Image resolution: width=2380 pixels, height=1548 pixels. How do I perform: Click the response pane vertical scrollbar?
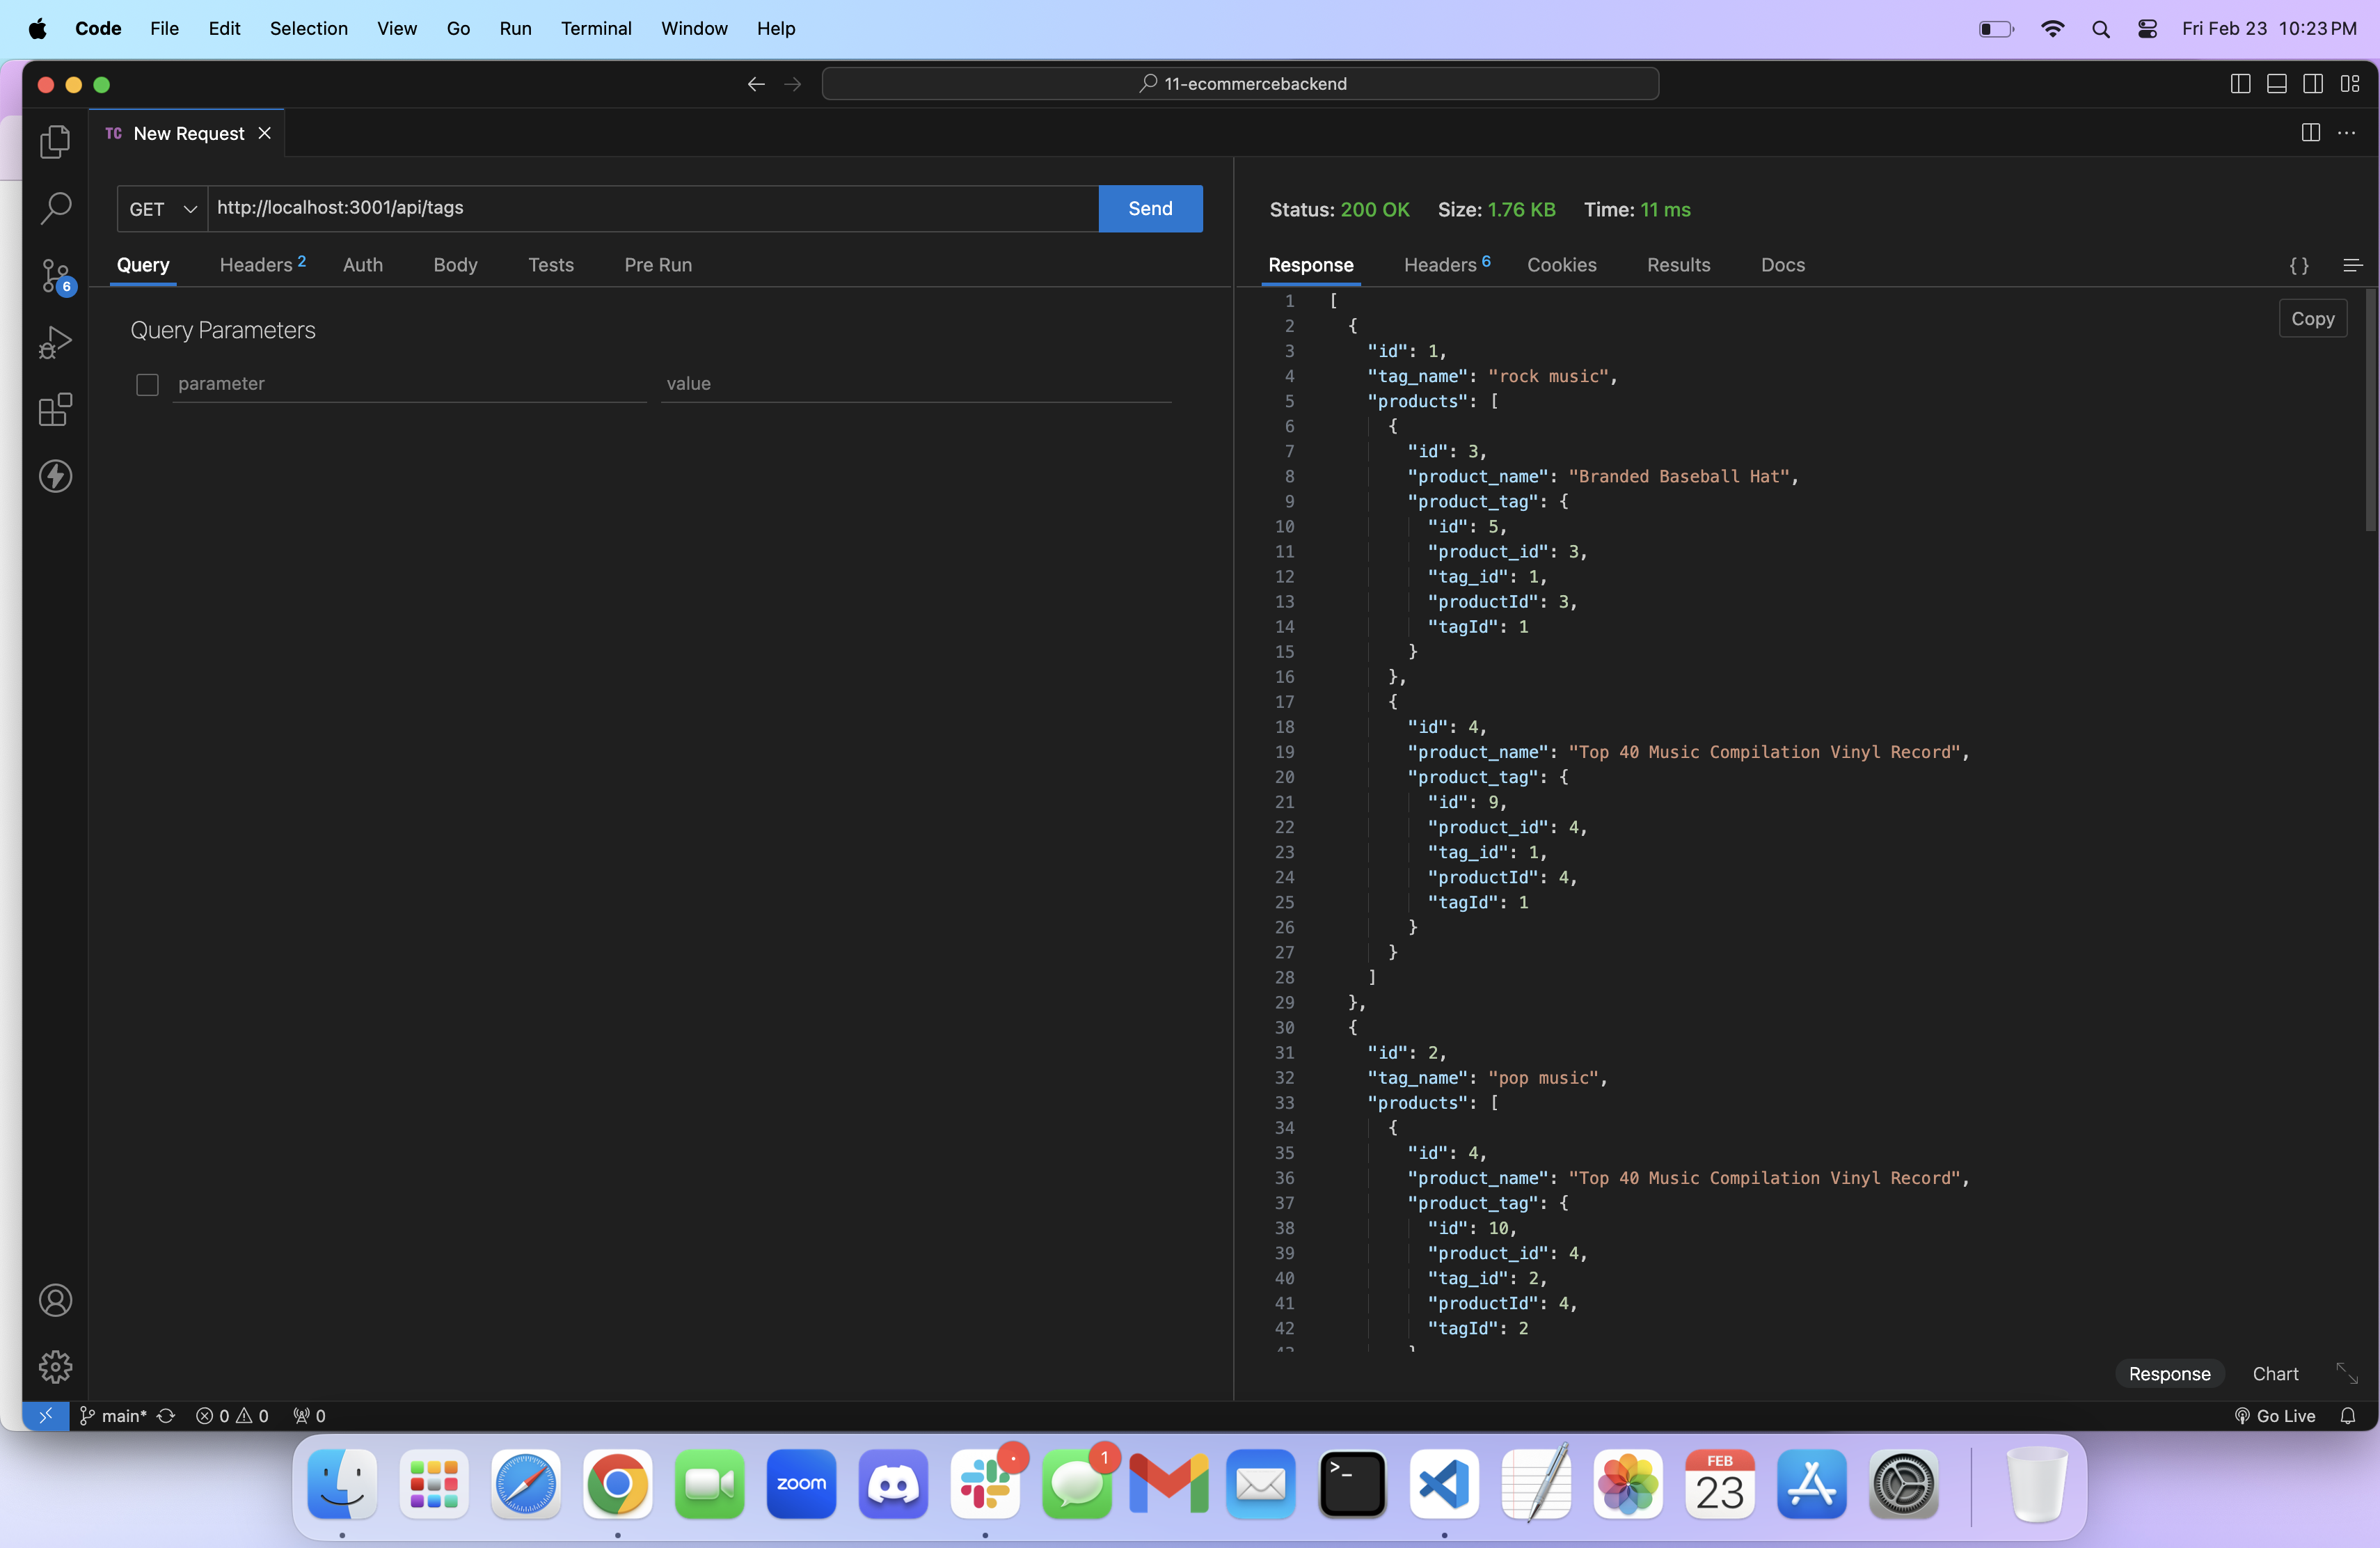point(2370,410)
